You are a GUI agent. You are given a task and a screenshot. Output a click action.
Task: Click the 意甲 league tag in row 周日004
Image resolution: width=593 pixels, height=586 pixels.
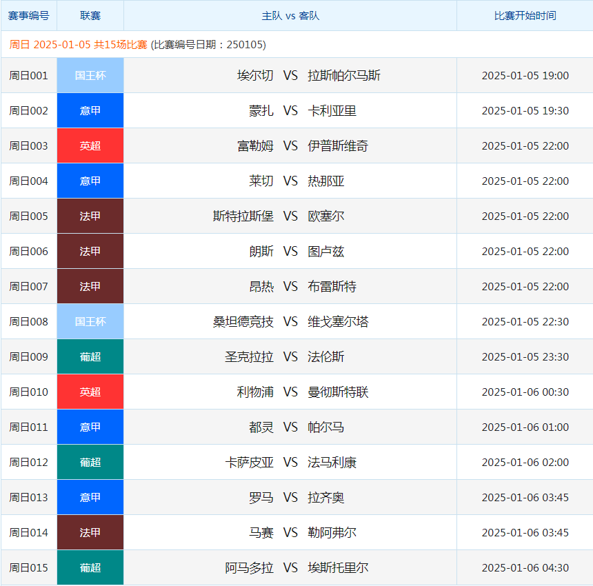[90, 181]
